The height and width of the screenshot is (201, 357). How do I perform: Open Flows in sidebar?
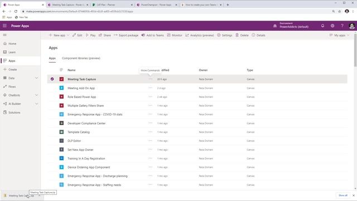[x=12, y=87]
